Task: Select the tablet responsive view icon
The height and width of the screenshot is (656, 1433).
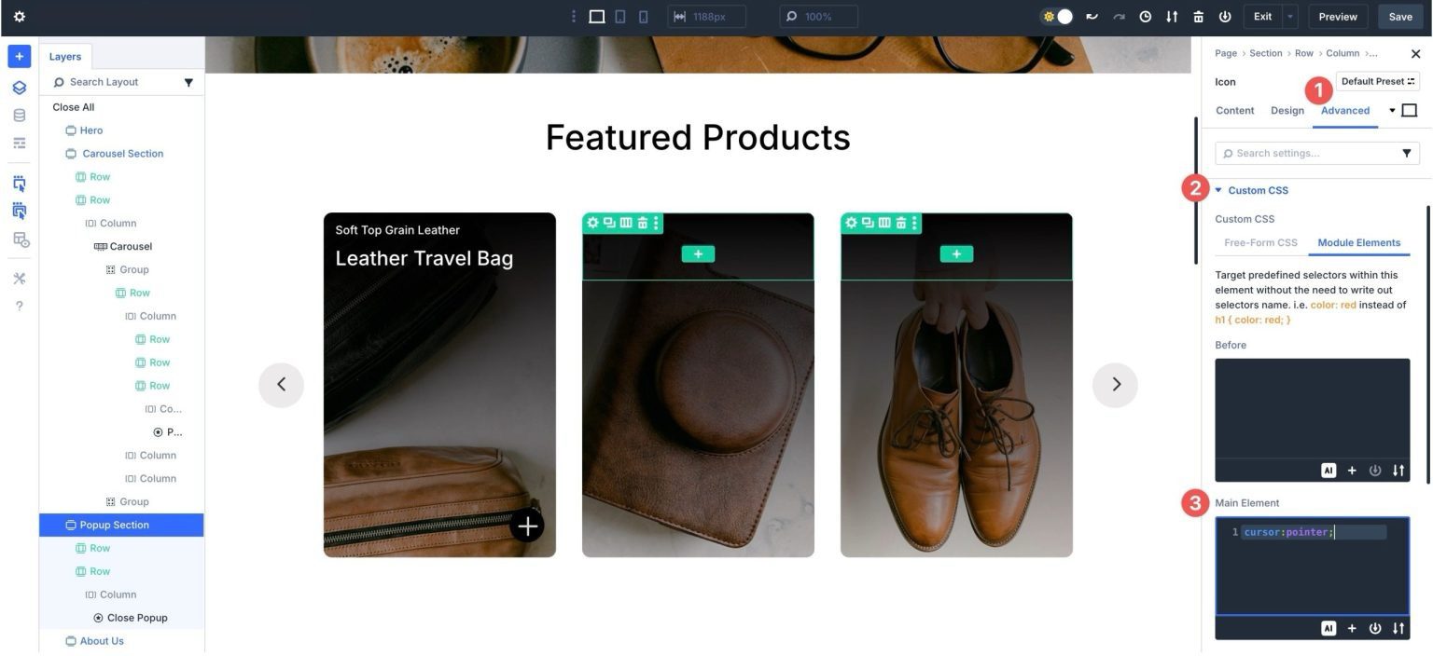Action: click(x=619, y=16)
